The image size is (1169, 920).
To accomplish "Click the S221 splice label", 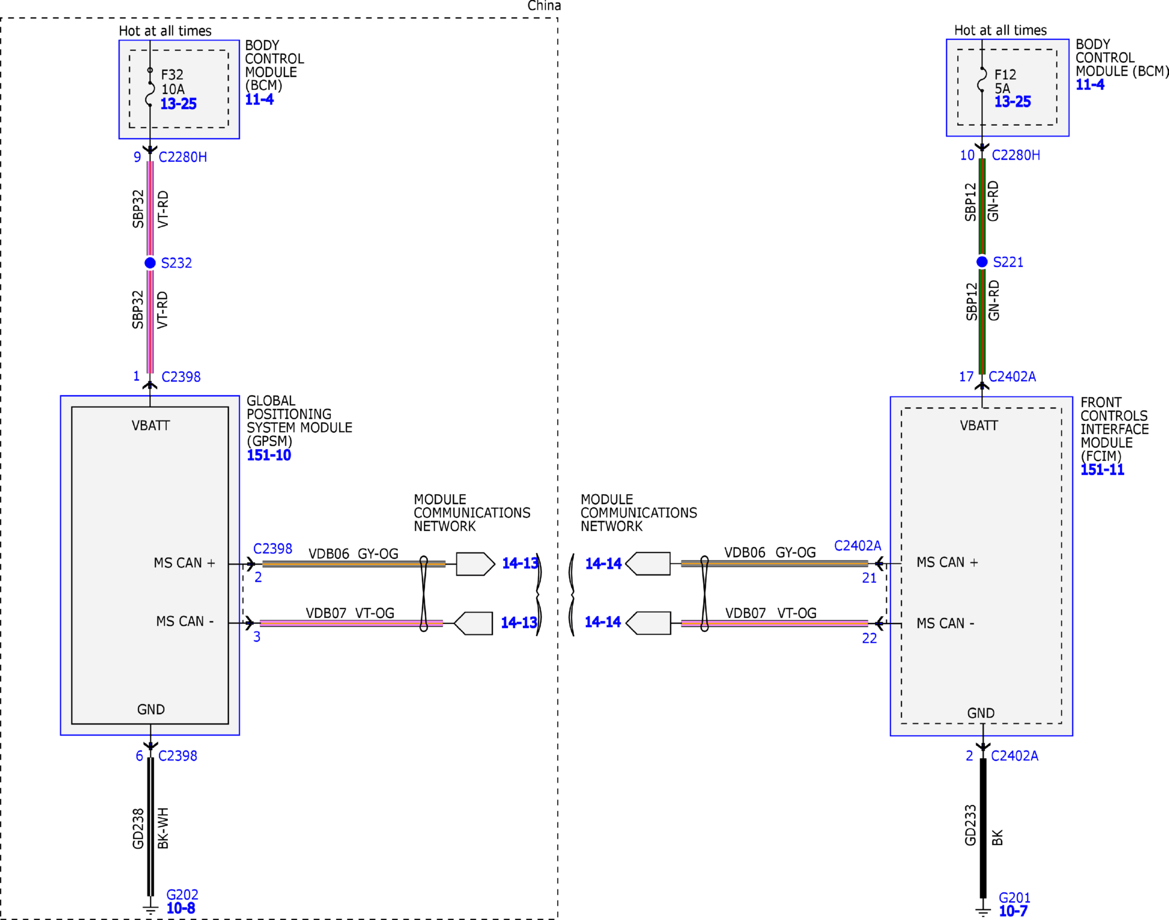I will (x=1008, y=262).
